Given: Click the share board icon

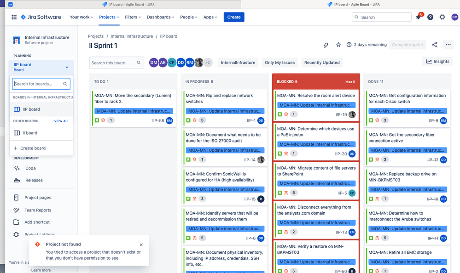Looking at the screenshot, I should (x=435, y=45).
